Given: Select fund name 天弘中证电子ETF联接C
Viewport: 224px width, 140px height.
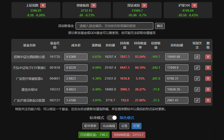Looking at the screenshot, I should [x=29, y=68].
